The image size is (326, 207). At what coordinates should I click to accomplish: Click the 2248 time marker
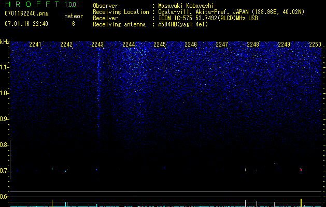click(253, 45)
